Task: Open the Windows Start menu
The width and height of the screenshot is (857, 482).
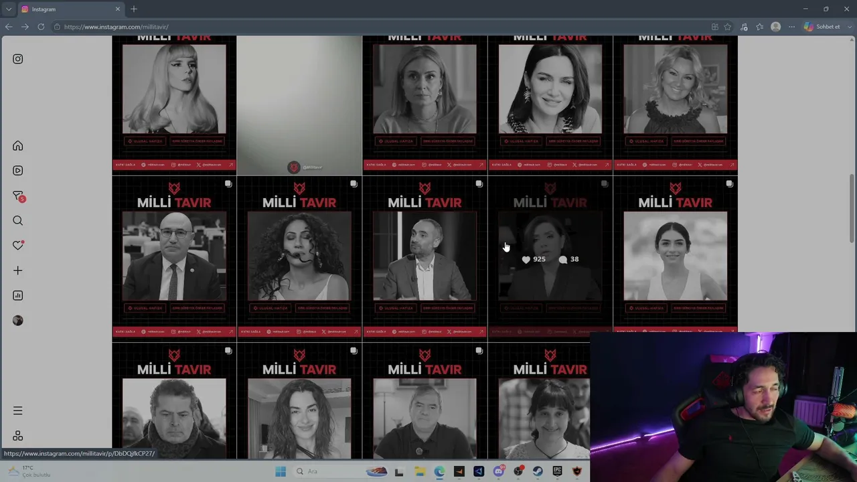Action: [281, 471]
